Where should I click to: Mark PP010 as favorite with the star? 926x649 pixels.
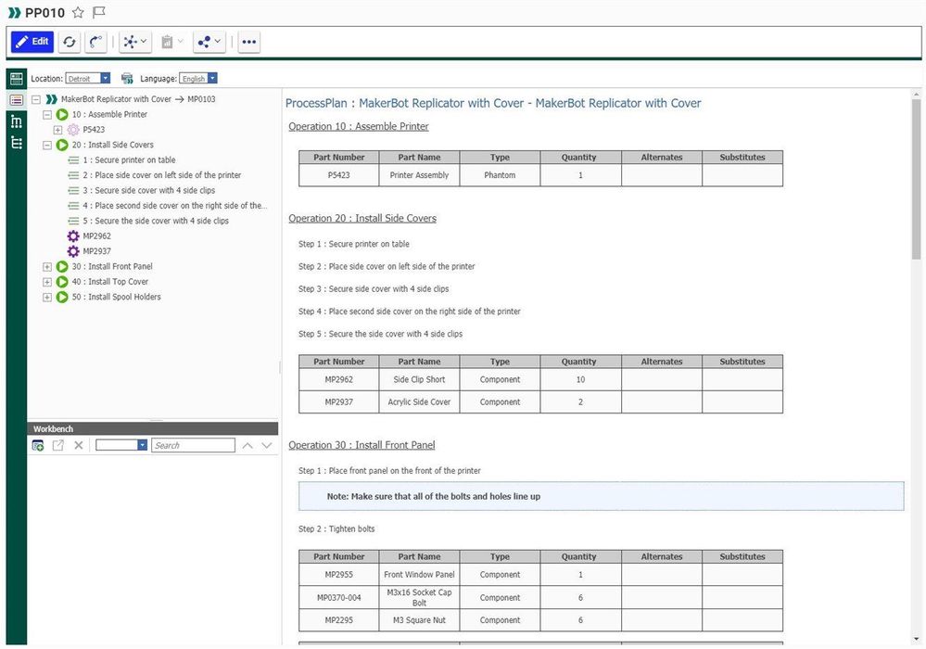(x=78, y=12)
